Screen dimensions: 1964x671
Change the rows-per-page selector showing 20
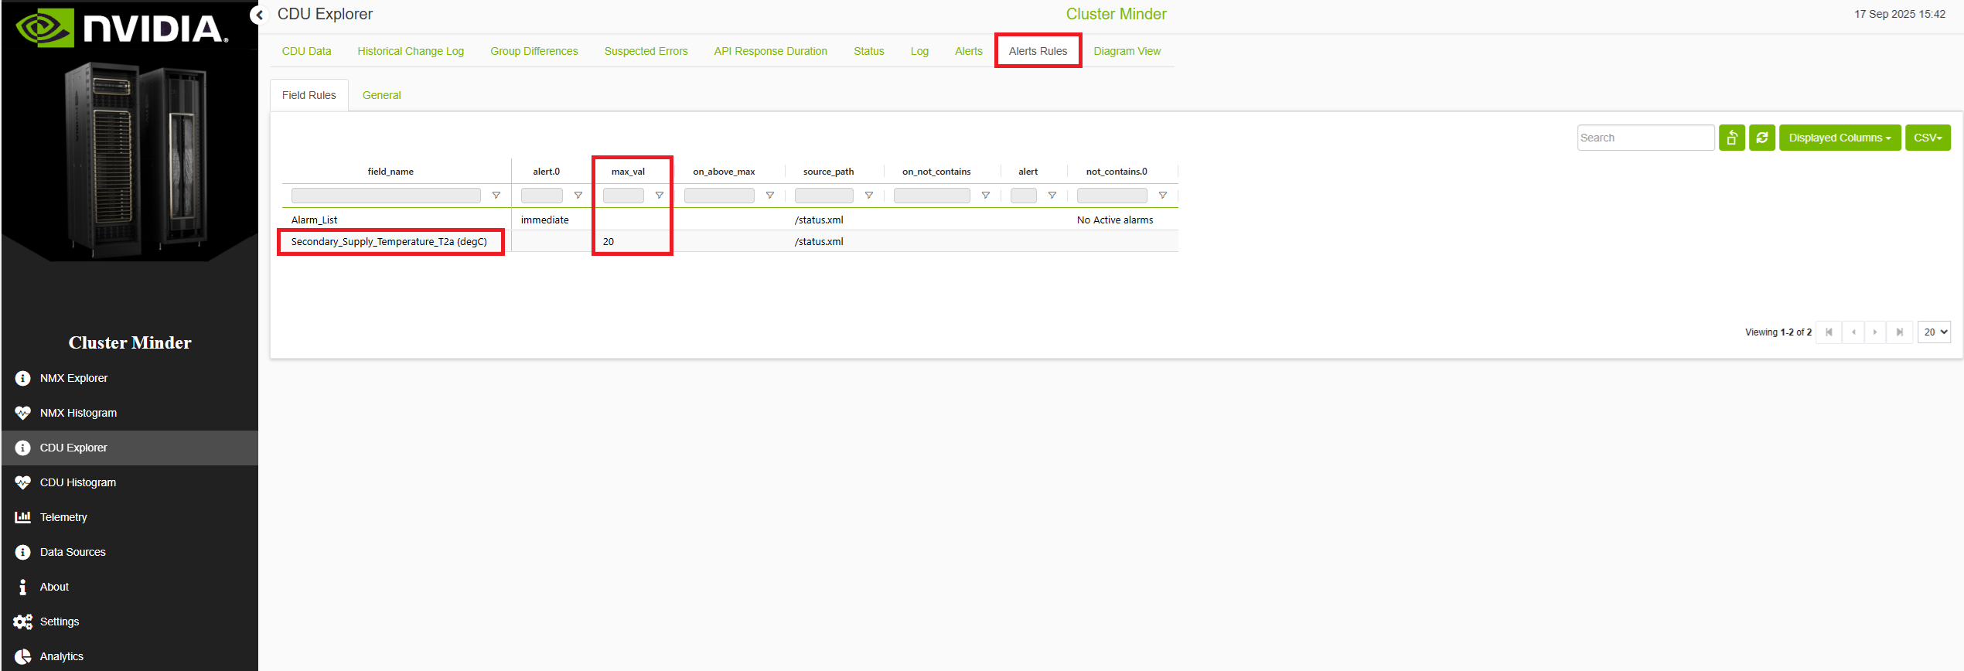(x=1934, y=332)
